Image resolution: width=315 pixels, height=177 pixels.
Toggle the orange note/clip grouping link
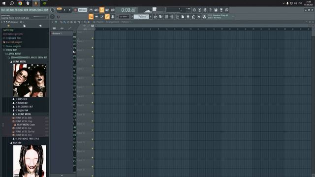(107, 17)
